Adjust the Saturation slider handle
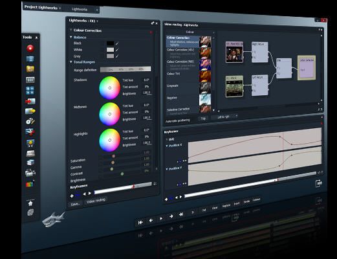Screen dimensions: 337x259 point(113,156)
